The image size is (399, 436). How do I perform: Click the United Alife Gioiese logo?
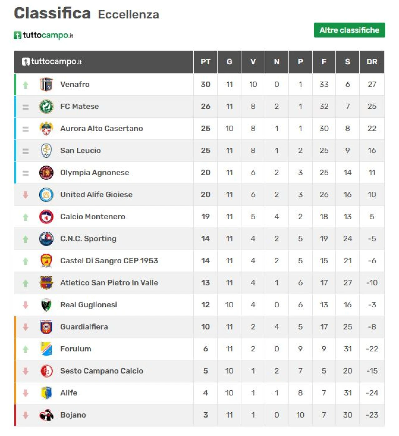tap(46, 195)
